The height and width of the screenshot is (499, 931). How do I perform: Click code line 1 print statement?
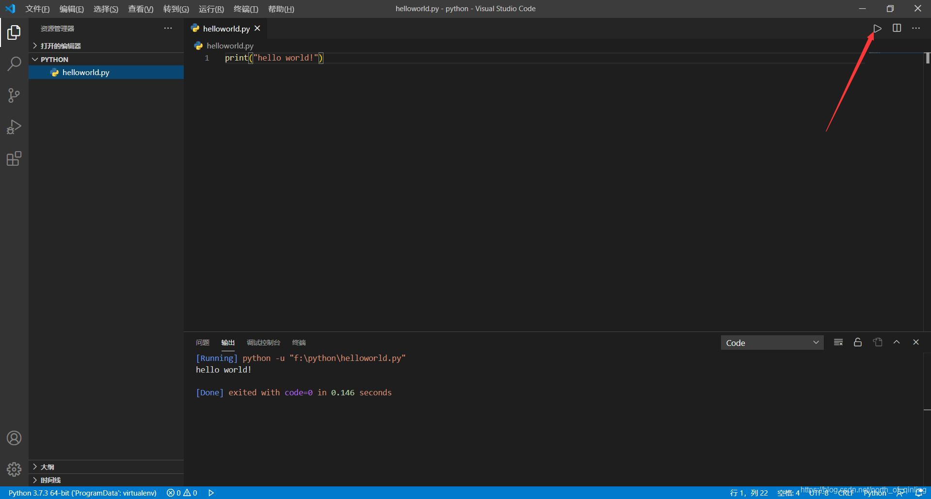(273, 58)
